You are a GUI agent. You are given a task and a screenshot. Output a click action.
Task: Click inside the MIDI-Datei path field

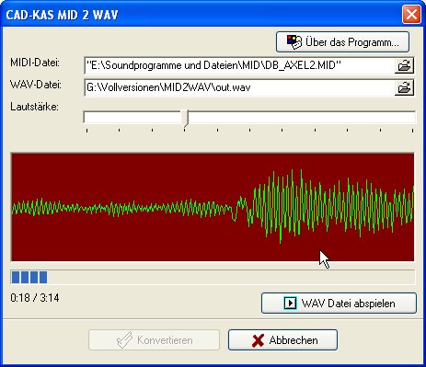[239, 65]
